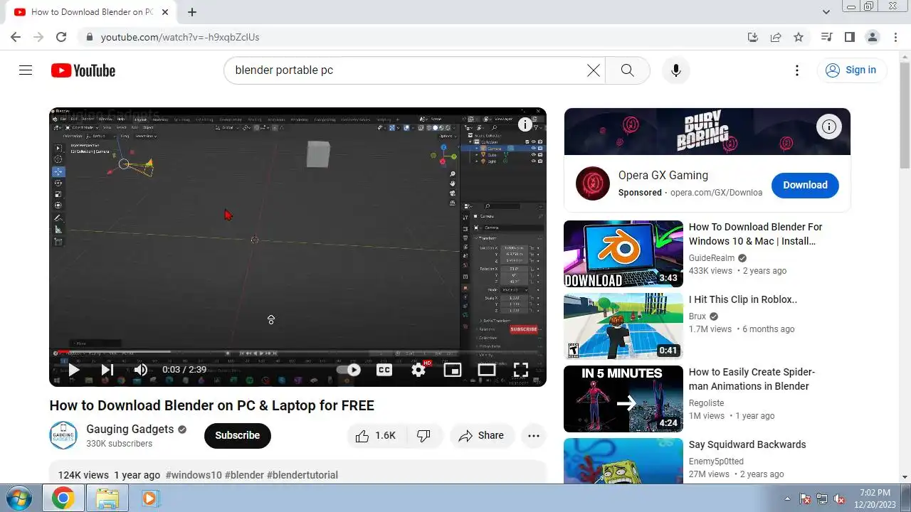The width and height of the screenshot is (911, 512).
Task: Go to the YouTube home logo
Action: point(83,70)
